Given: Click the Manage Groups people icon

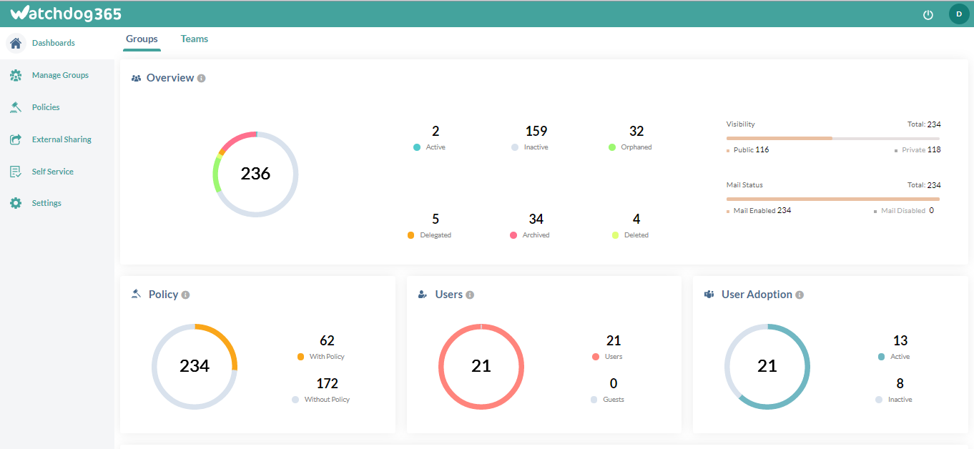Looking at the screenshot, I should tap(16, 75).
